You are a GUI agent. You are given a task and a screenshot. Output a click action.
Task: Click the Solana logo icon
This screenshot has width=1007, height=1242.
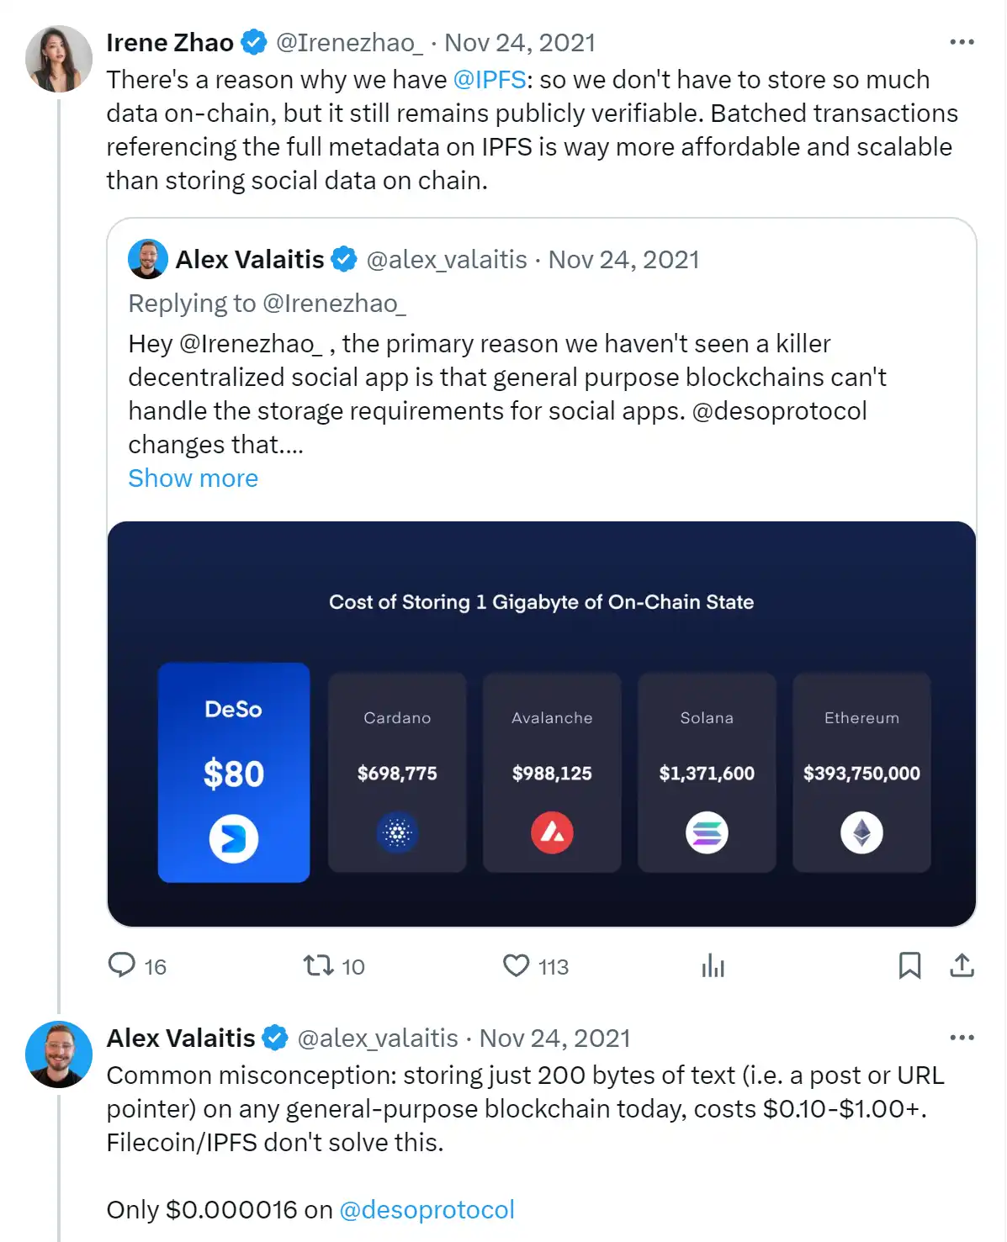[707, 833]
